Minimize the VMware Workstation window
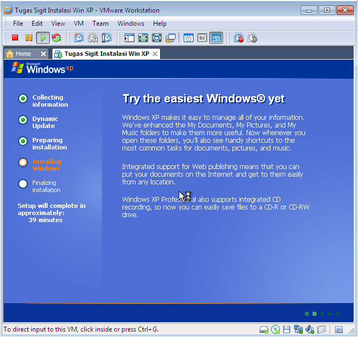Viewport: 358px width, 337px height. [309, 10]
